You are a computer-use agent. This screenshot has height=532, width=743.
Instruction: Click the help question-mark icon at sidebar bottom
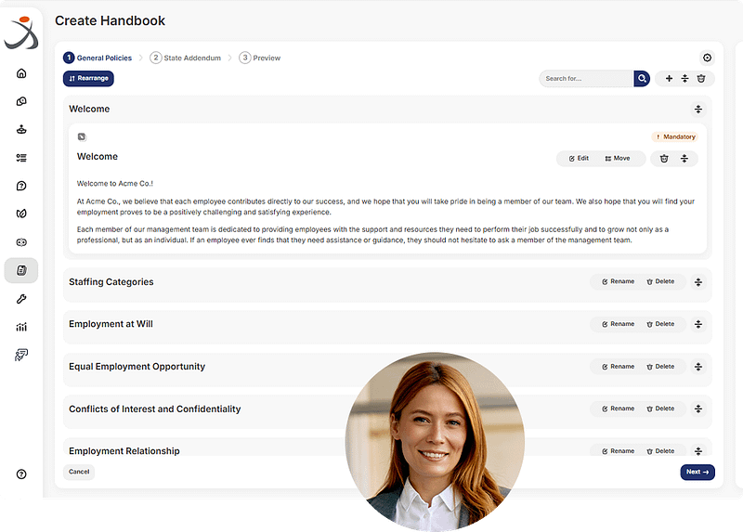pyautogui.click(x=21, y=474)
